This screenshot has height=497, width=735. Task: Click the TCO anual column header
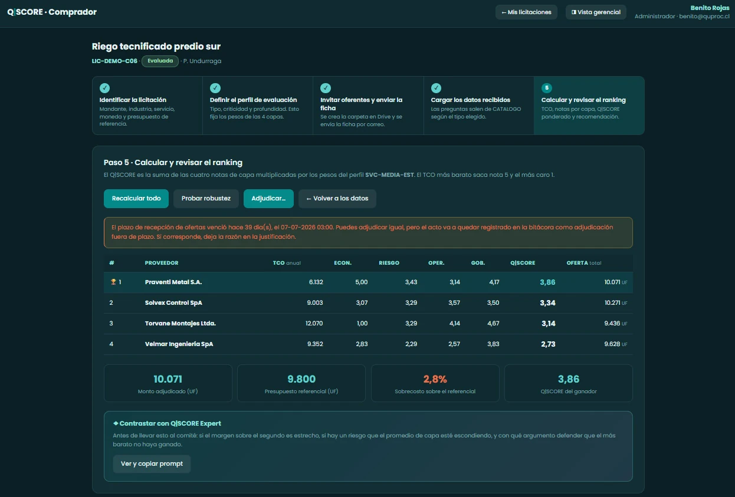(287, 263)
